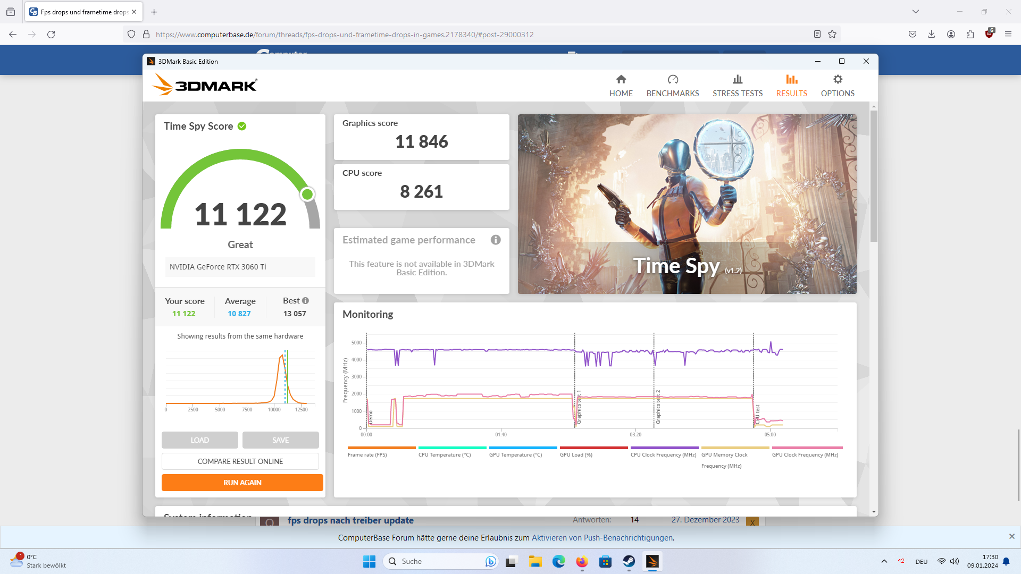Screen dimensions: 1021x574
Task: Expand the browser tab list chevron
Action: click(x=916, y=12)
